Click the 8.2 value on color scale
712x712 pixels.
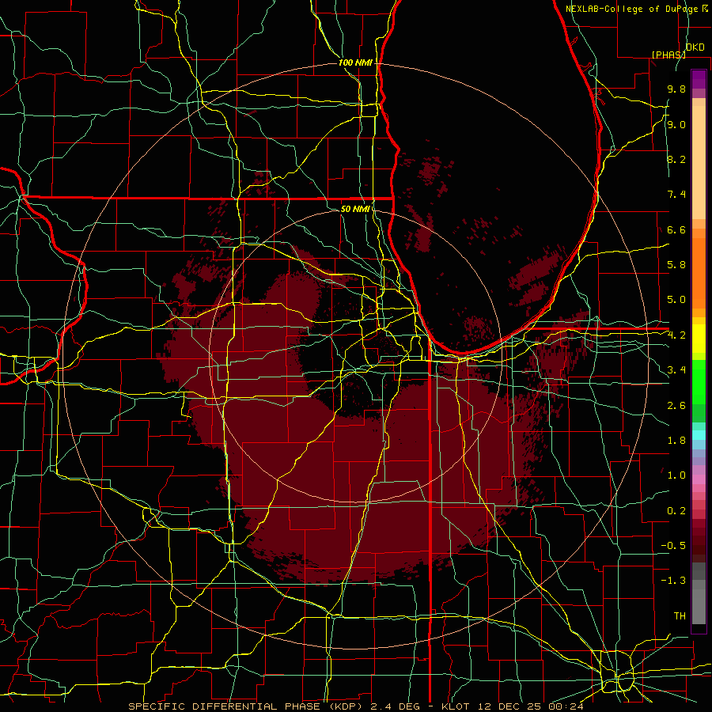click(676, 159)
